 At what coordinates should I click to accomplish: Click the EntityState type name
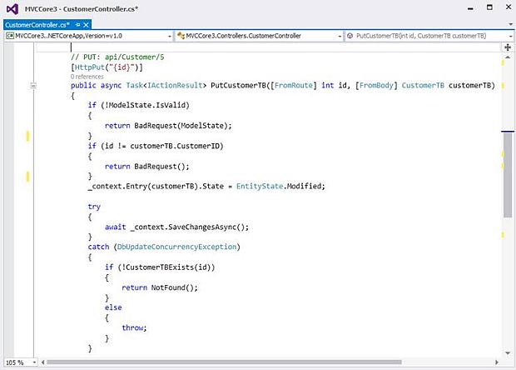260,186
